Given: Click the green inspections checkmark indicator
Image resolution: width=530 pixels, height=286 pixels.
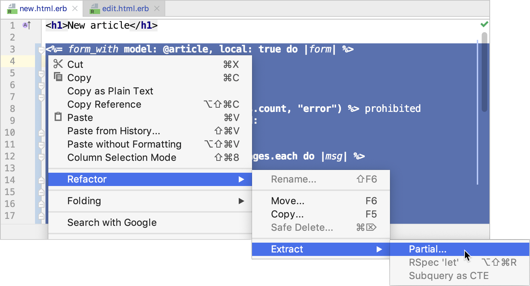Looking at the screenshot, I should pyautogui.click(x=484, y=24).
